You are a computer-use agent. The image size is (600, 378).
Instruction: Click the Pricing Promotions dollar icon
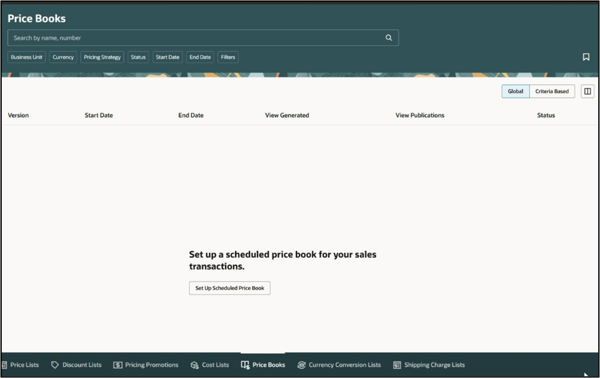point(118,365)
